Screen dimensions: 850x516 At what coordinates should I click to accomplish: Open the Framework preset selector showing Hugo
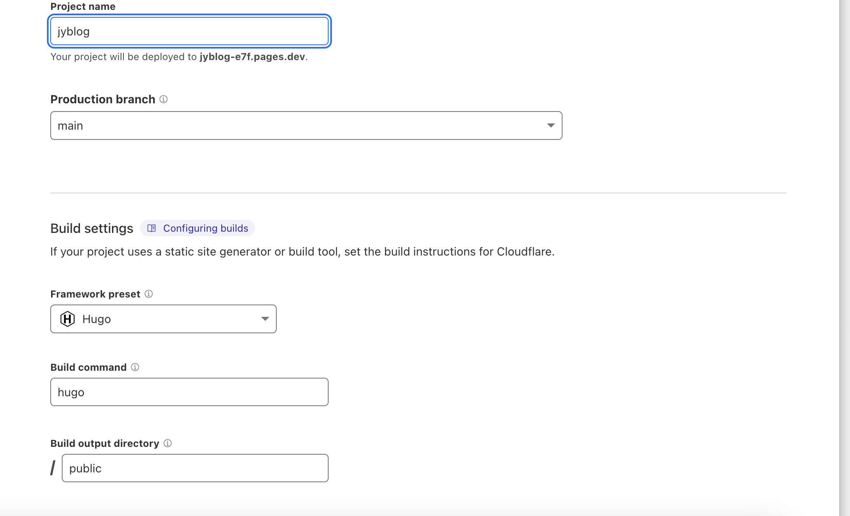(x=163, y=319)
